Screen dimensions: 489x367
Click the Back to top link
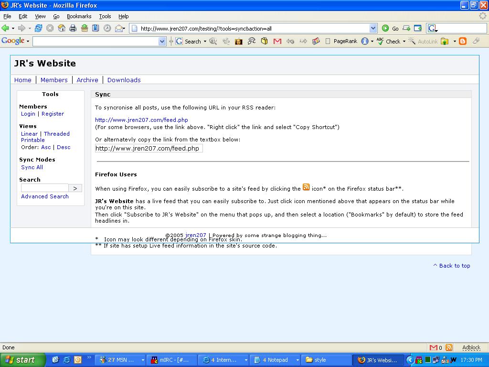(x=452, y=266)
